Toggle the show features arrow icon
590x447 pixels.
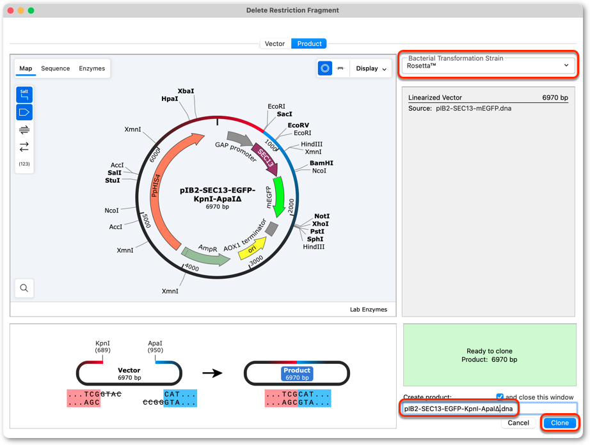click(24, 112)
